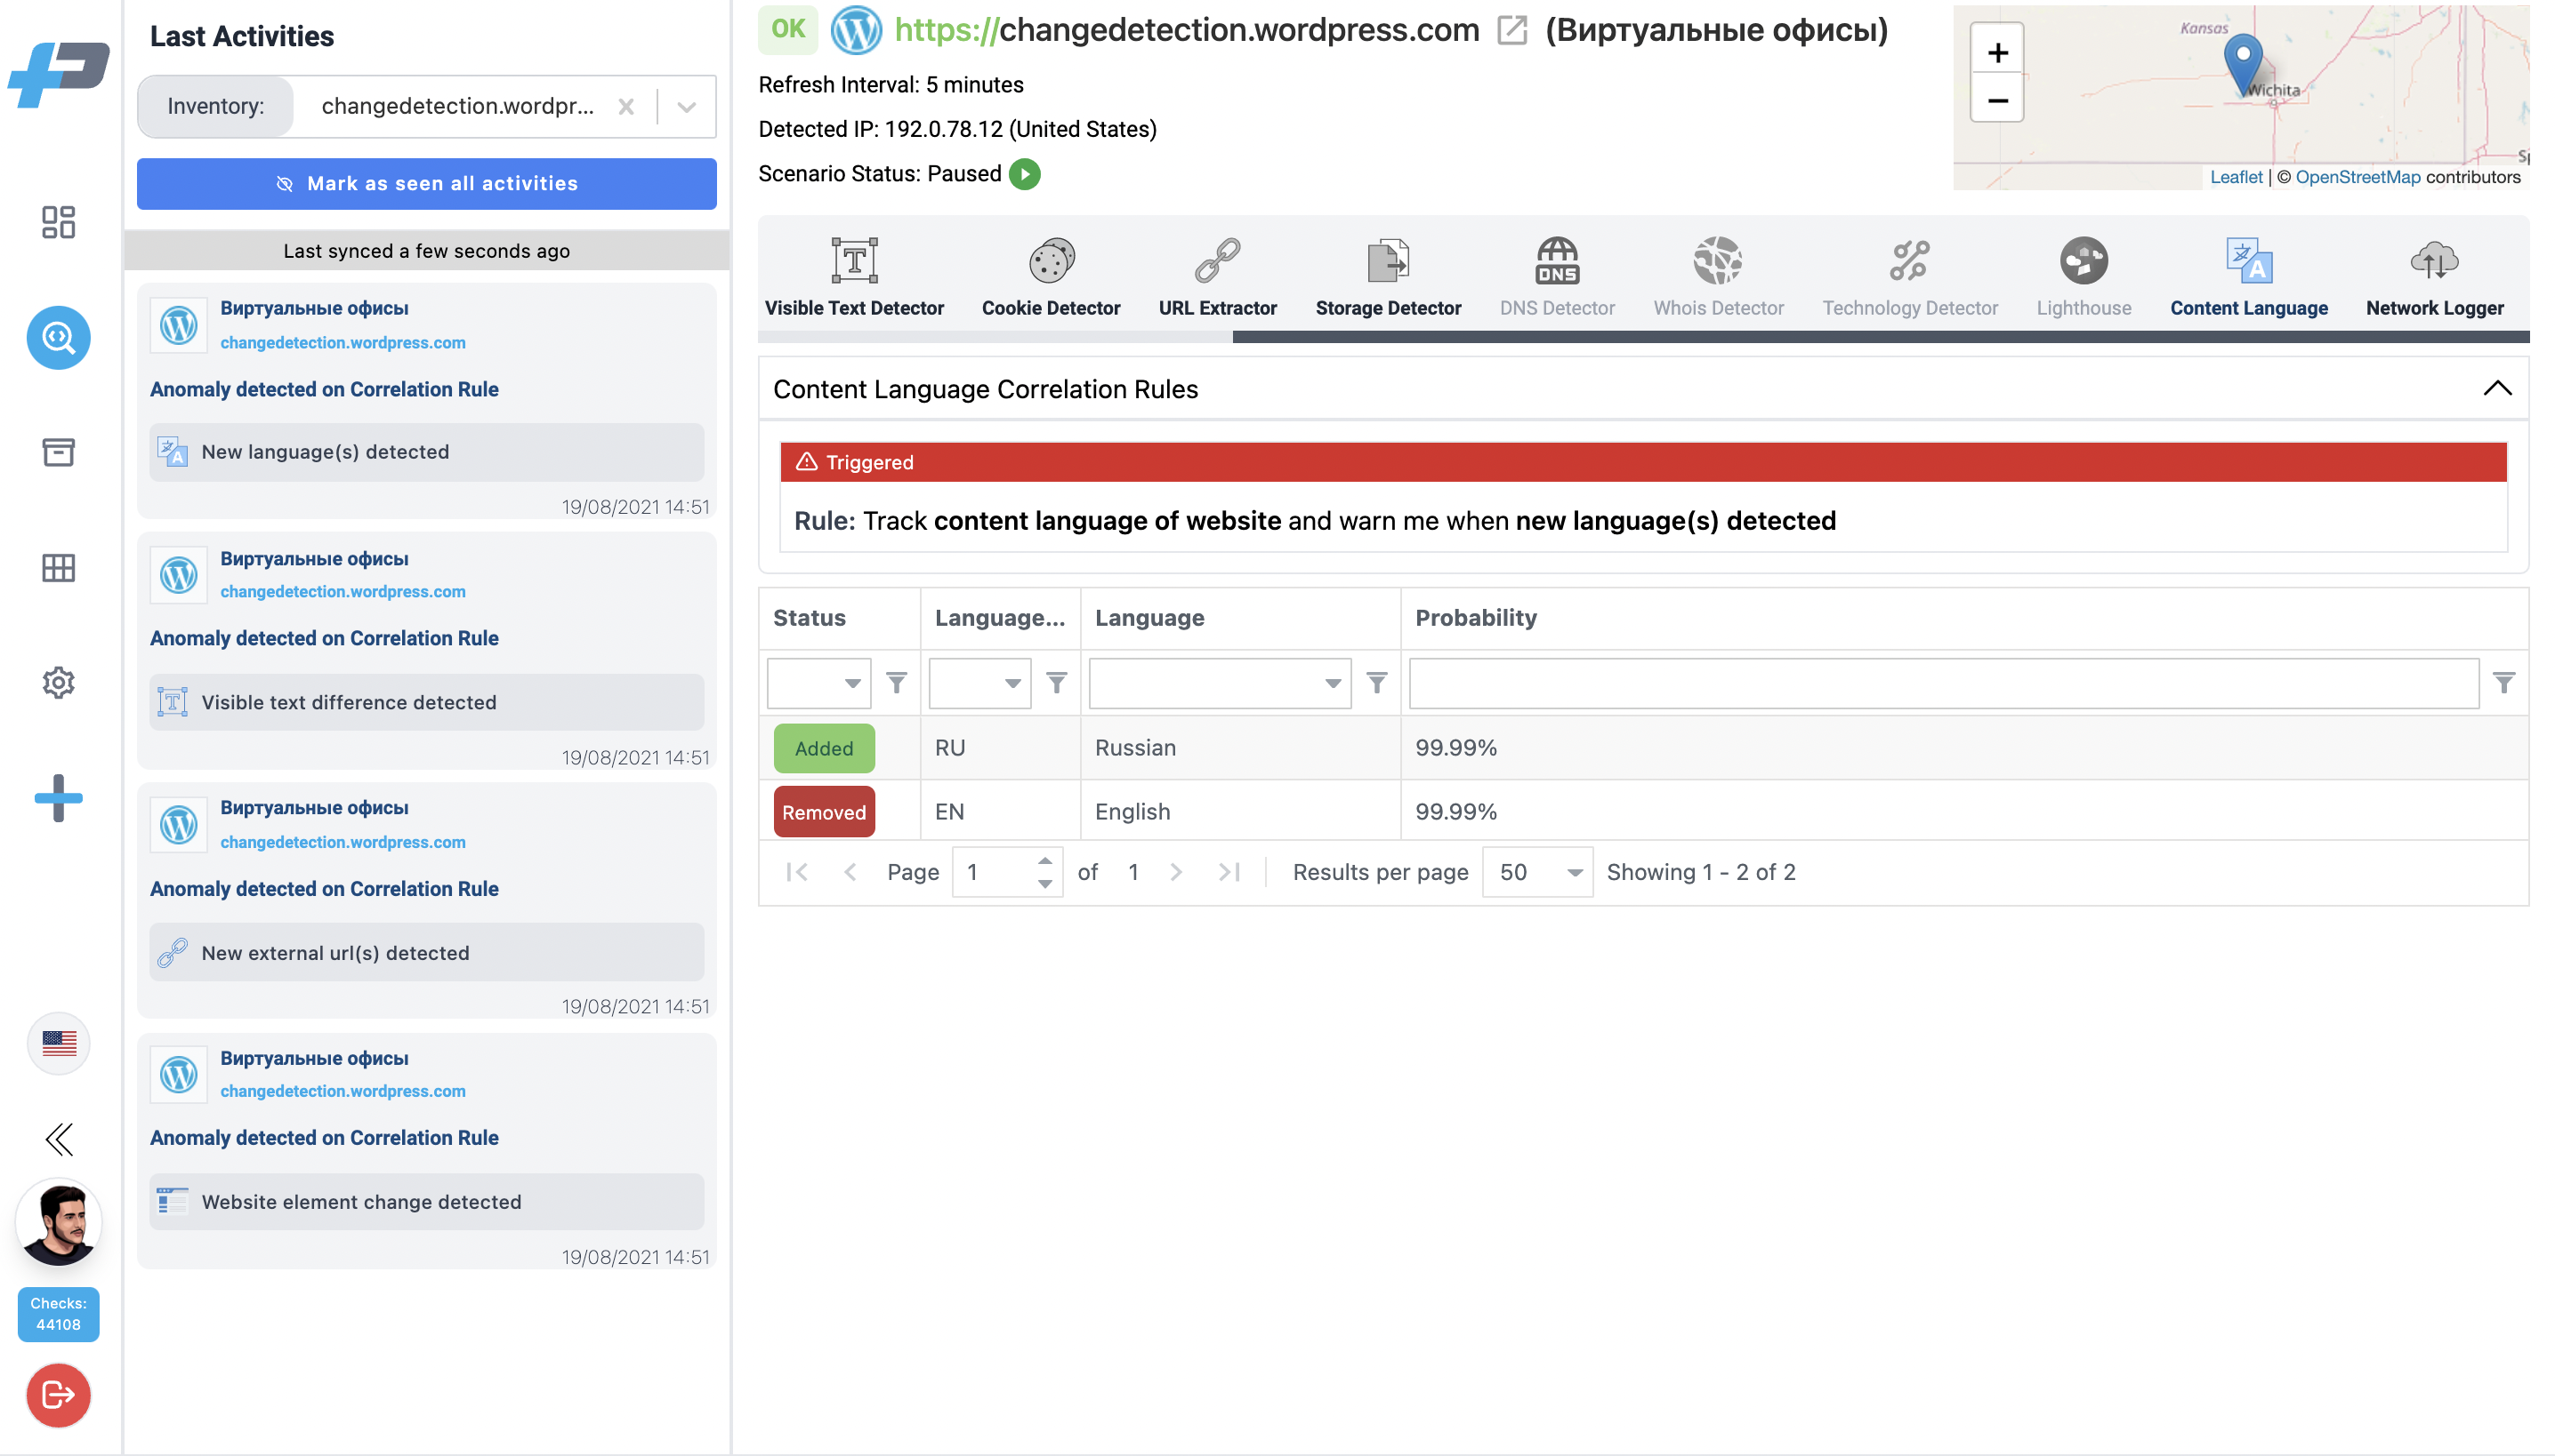Click the red logout icon
This screenshot has width=2555, height=1456.
coord(58,1395)
